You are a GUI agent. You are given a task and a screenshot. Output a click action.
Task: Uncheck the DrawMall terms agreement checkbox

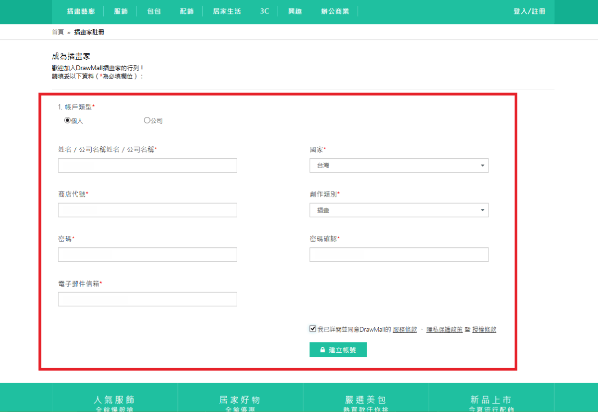312,329
